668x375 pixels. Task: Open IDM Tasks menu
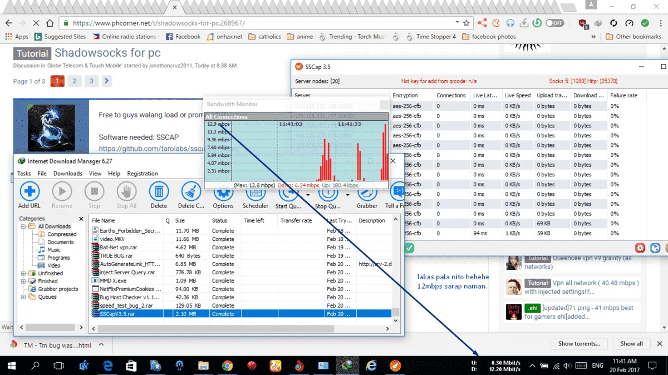coord(24,174)
